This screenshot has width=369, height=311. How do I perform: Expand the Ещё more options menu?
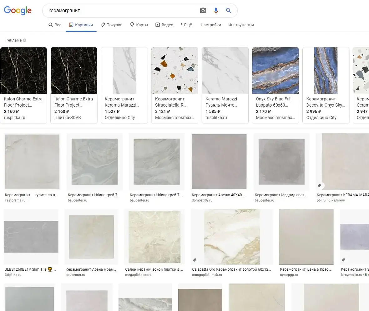click(x=186, y=25)
